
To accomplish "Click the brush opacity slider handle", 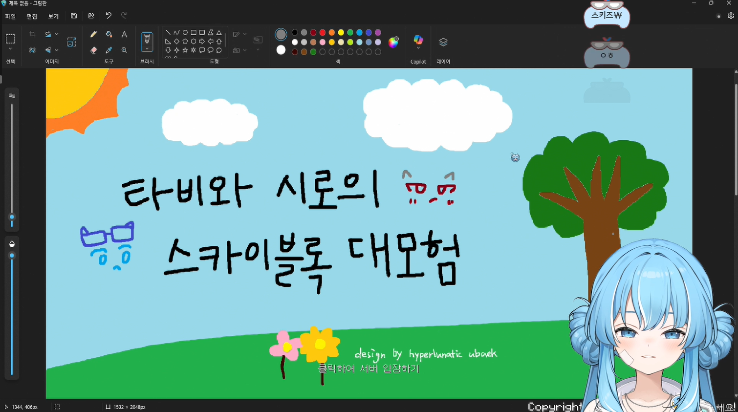I will pyautogui.click(x=12, y=256).
